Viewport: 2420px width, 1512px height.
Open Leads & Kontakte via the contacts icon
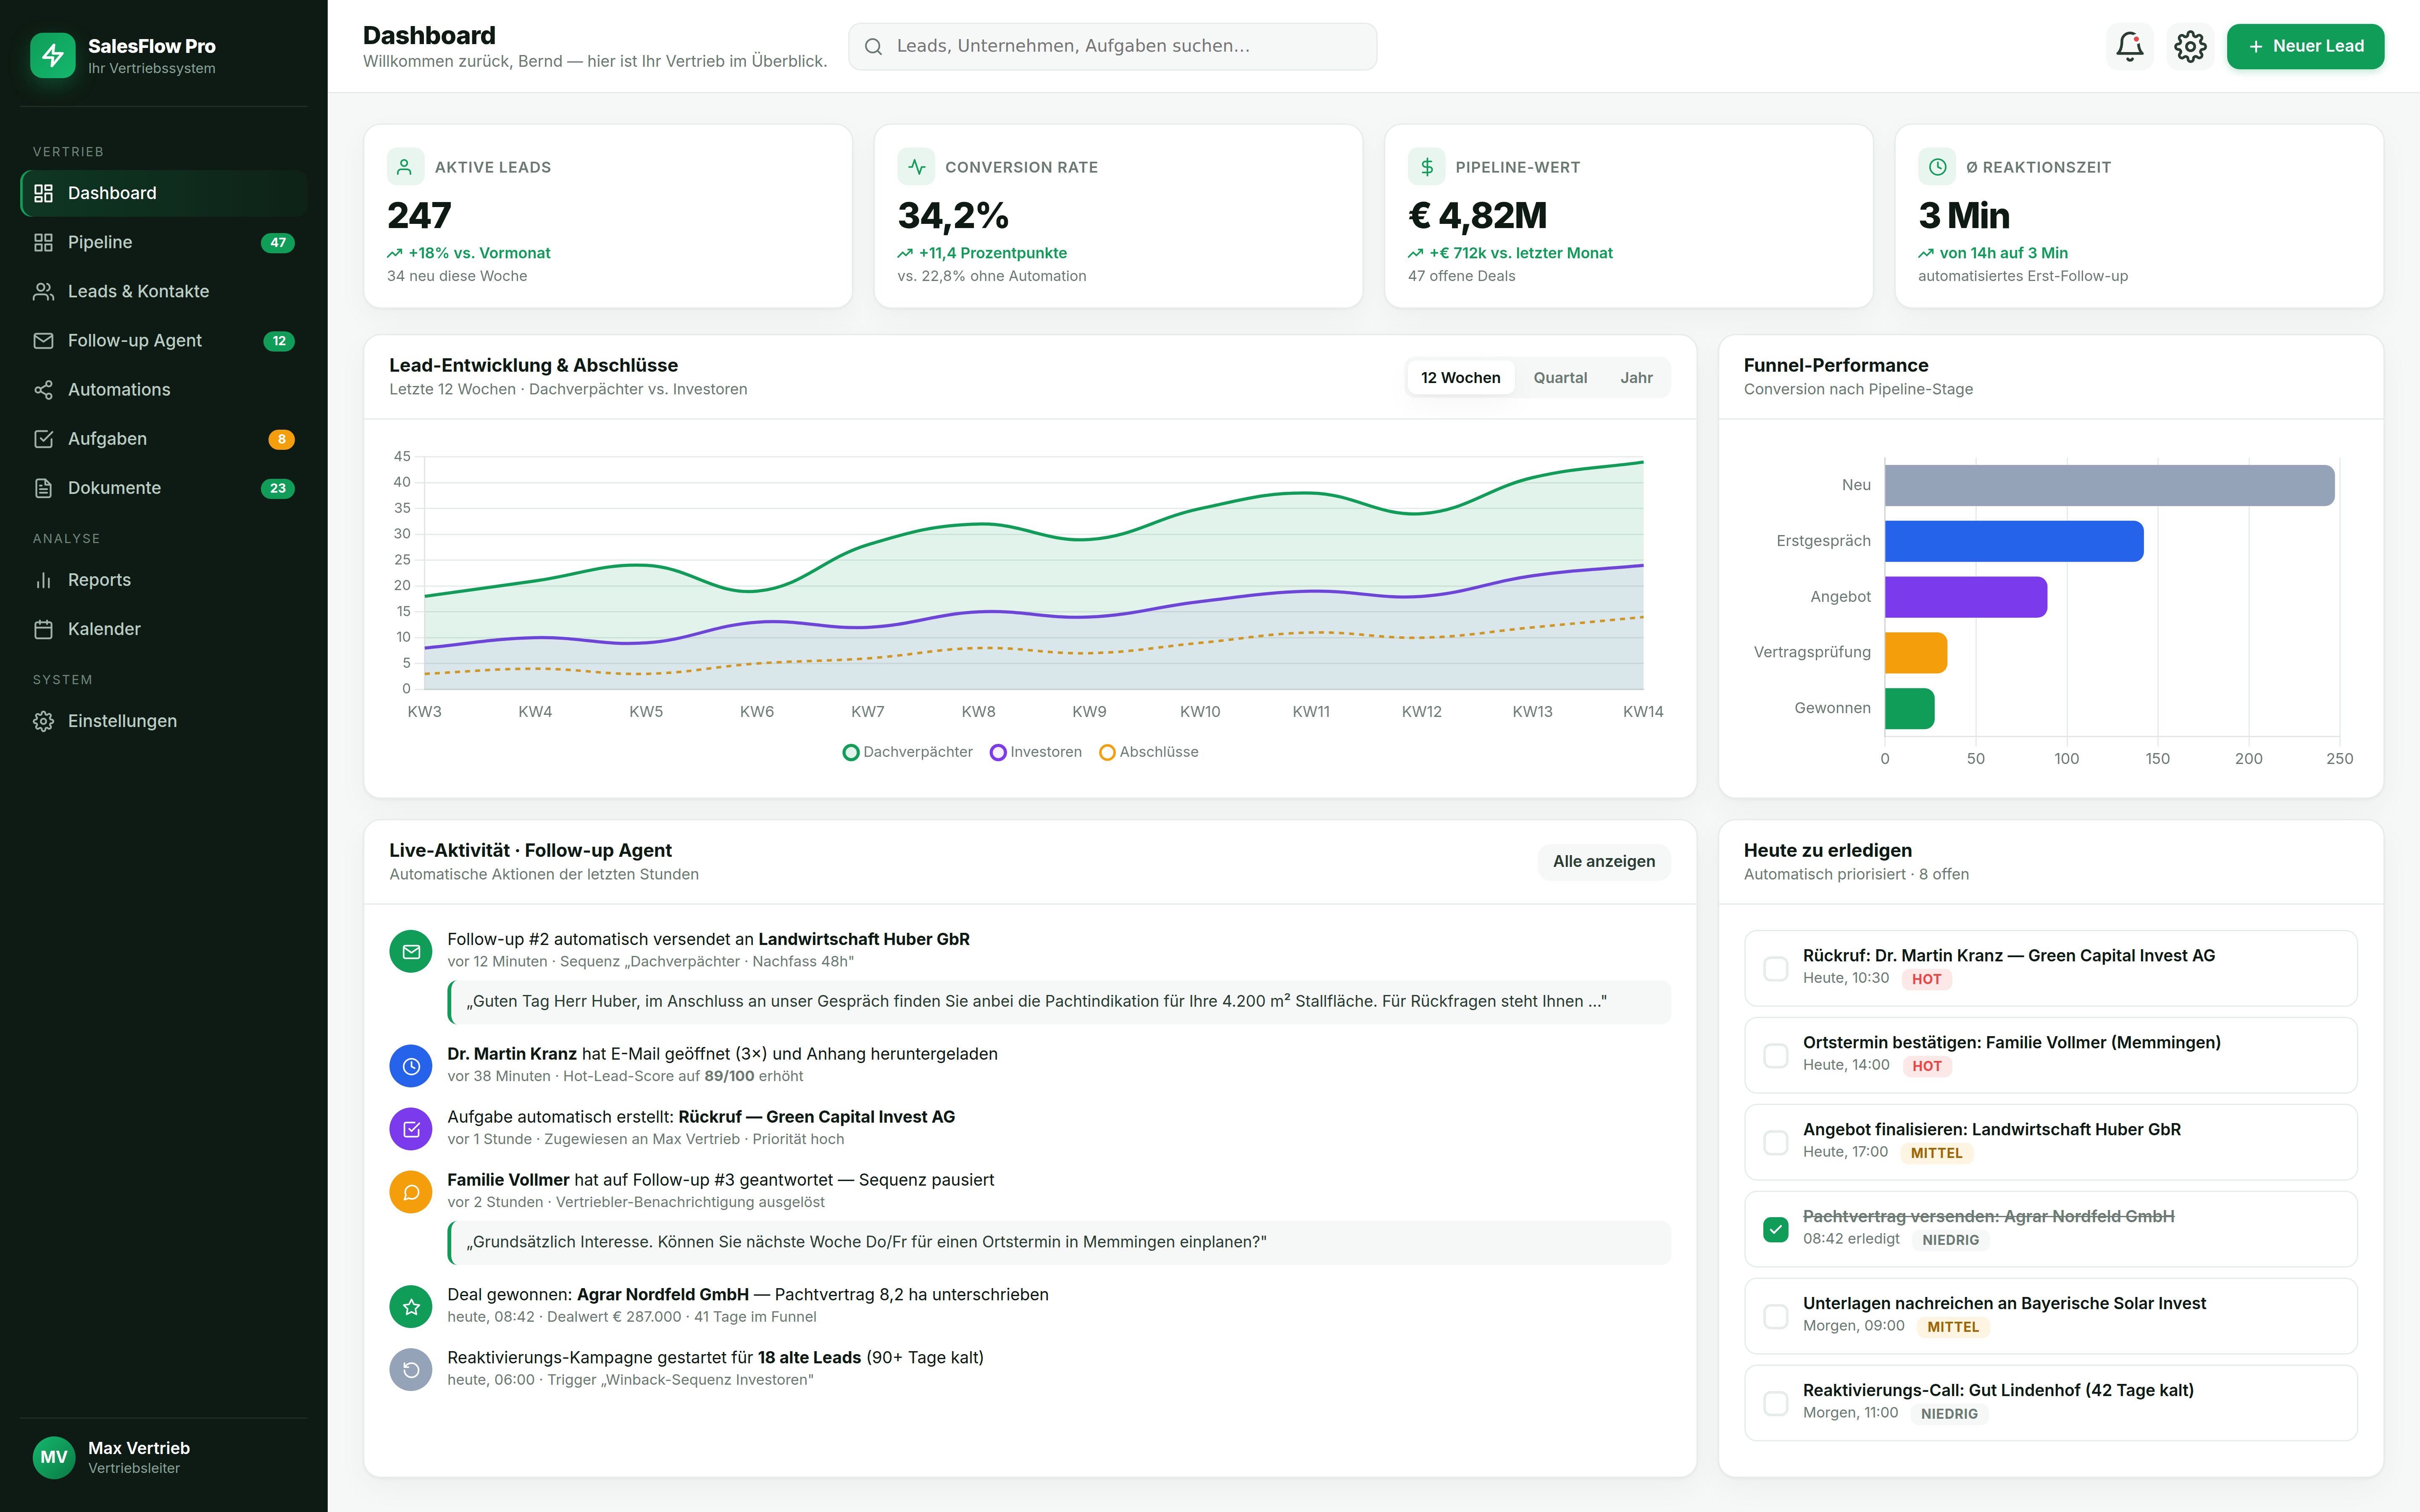[44, 291]
